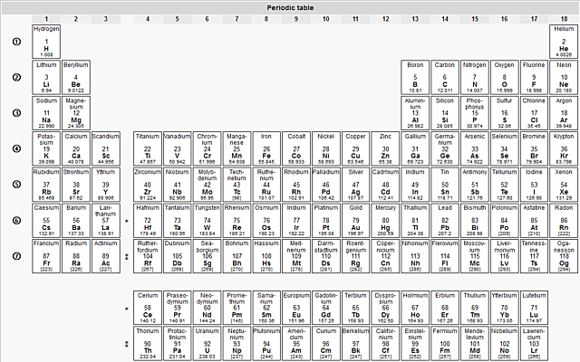Select the Sodium element cell

tap(46, 113)
